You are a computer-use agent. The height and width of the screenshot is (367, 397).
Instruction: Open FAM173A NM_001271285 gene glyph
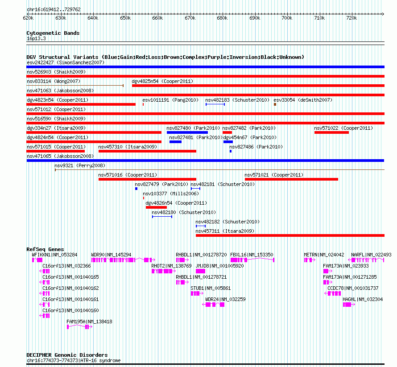327,282
